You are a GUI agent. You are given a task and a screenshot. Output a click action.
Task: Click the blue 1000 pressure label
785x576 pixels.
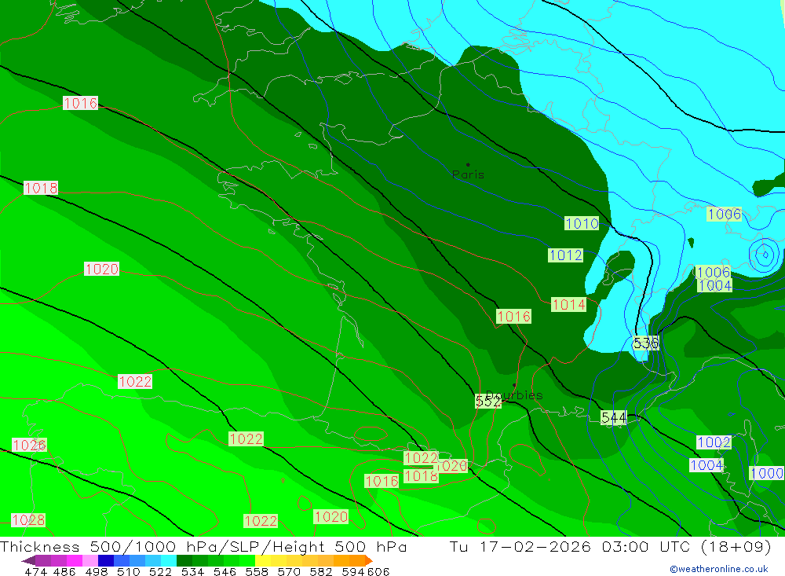click(x=767, y=473)
